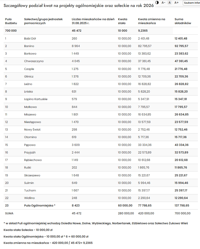Viewport: 200px width, 249px height.
Task: Click the 'Szukam infor' search field
Action: tap(192, 3)
